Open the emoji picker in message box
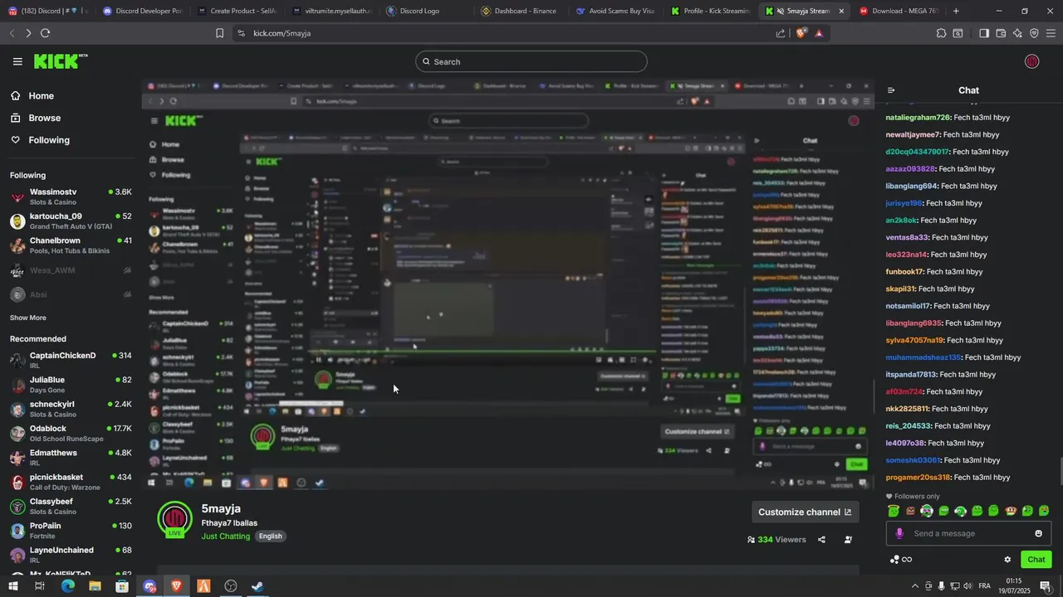Image resolution: width=1063 pixels, height=597 pixels. tap(1038, 533)
